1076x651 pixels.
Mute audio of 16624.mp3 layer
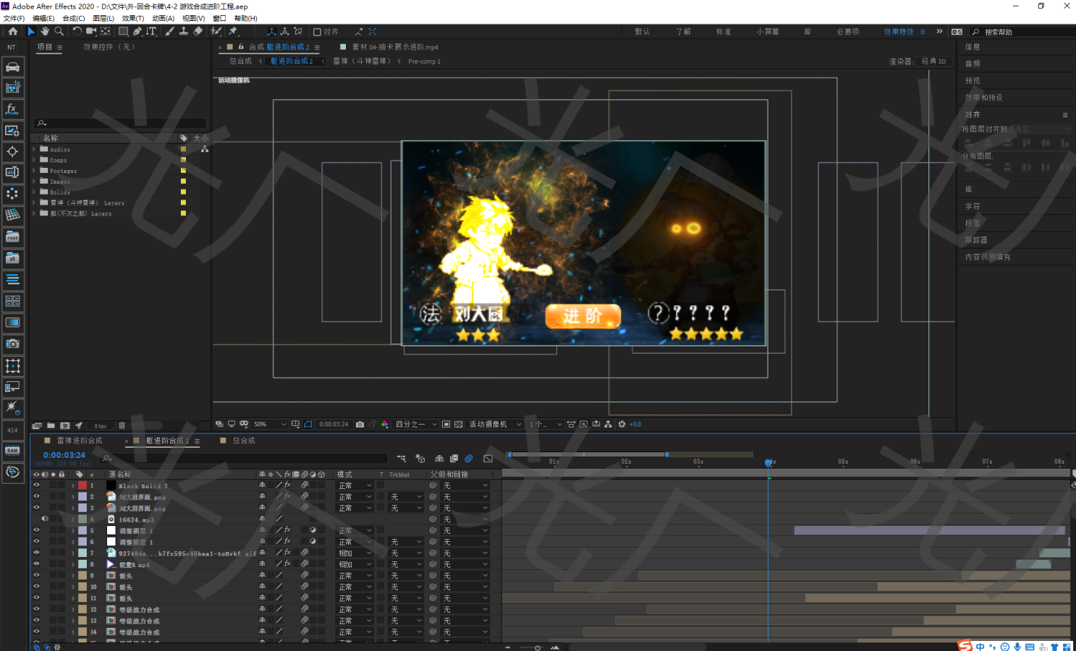(44, 519)
